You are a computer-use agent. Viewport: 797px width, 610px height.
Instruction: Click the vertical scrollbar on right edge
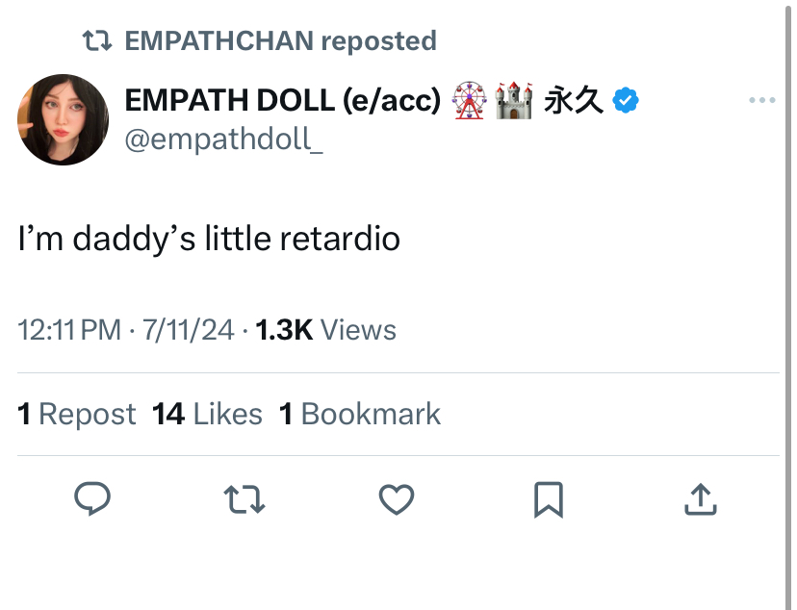(x=789, y=305)
